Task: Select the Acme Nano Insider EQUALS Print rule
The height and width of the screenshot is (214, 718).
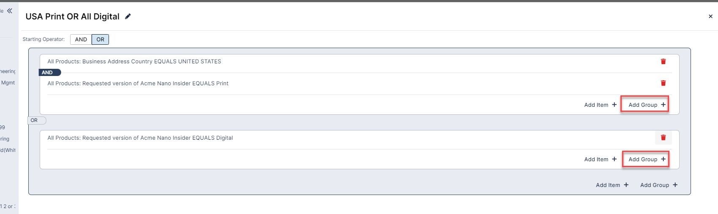Action: pos(138,84)
